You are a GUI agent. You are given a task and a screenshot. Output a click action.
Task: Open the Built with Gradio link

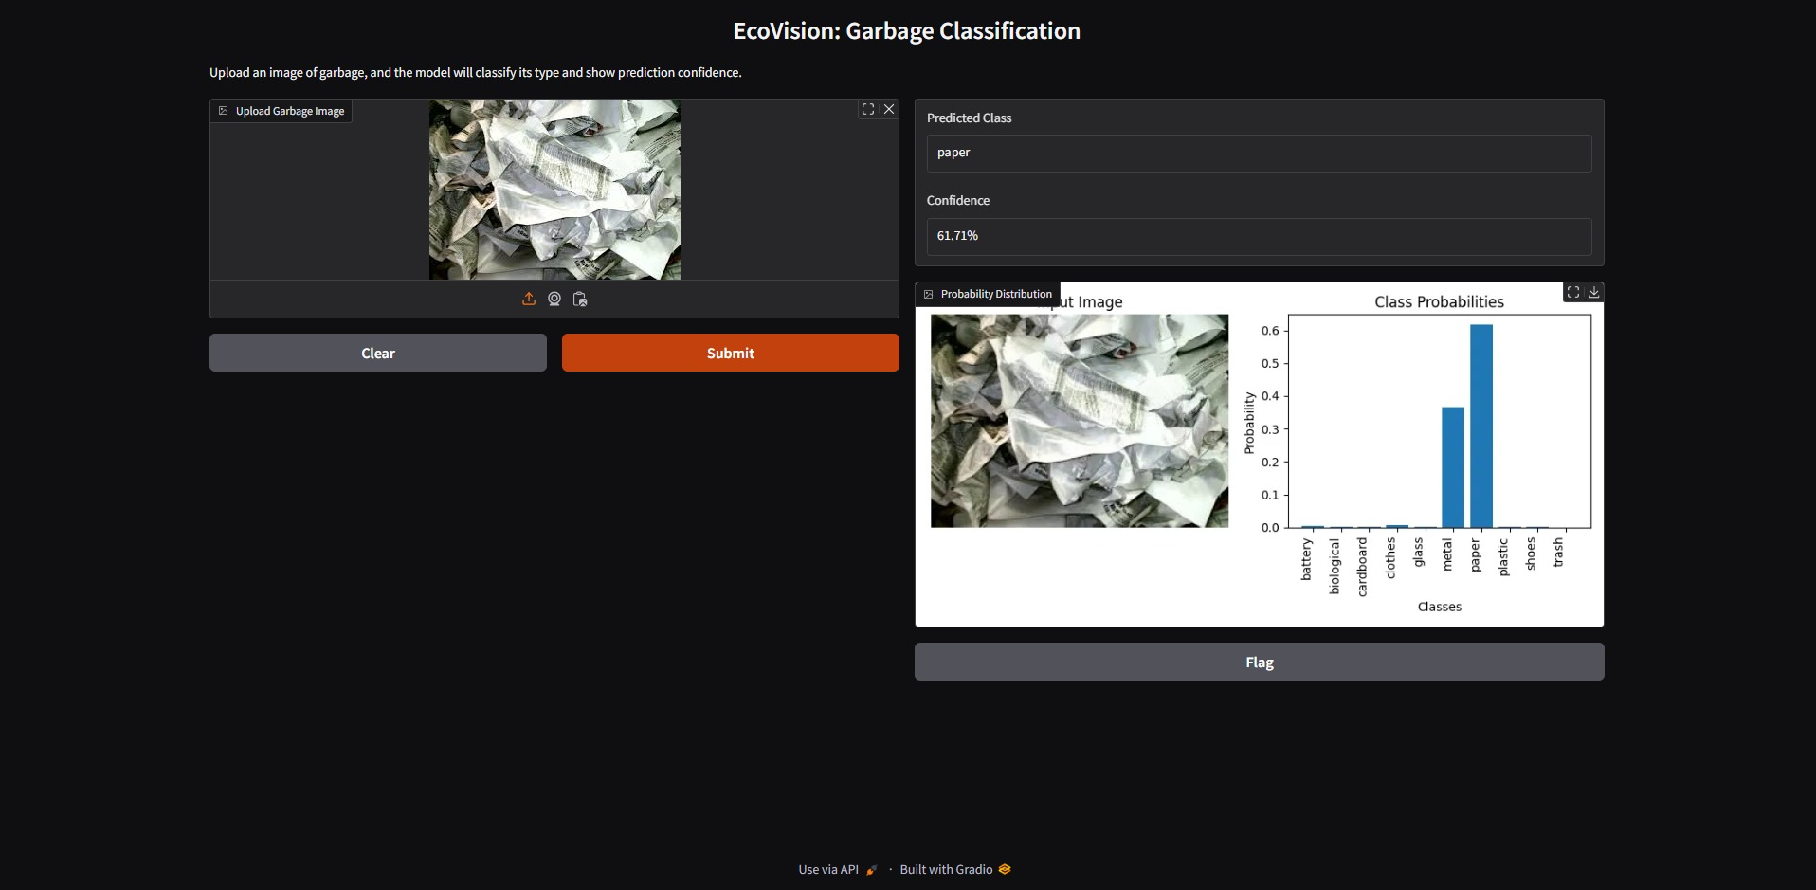[x=955, y=869]
